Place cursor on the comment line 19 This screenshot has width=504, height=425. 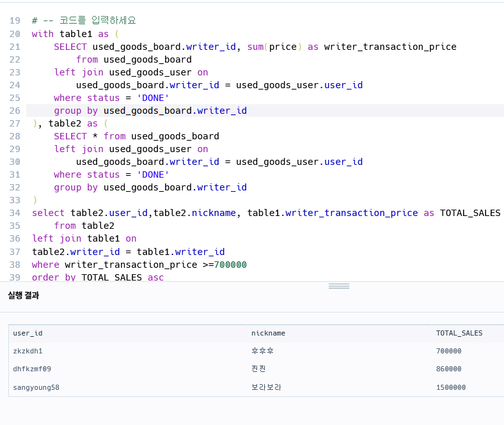84,20
